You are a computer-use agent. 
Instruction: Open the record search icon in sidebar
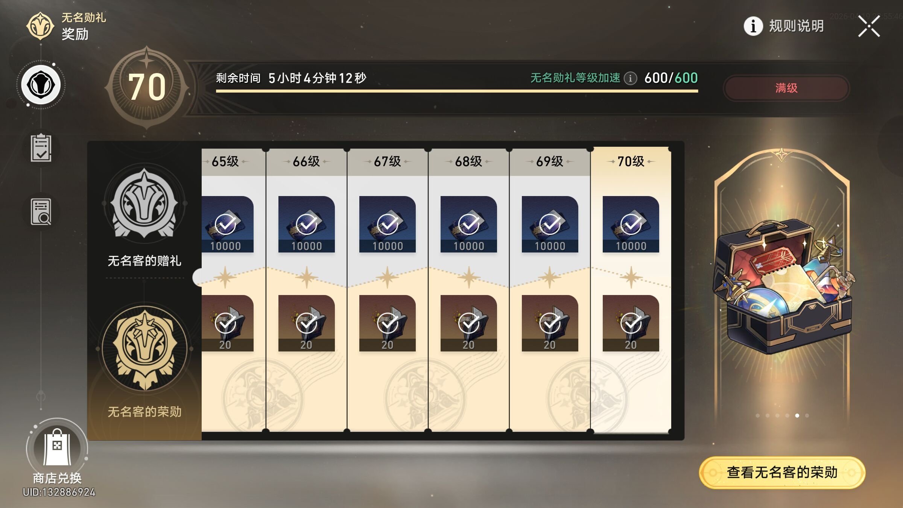pyautogui.click(x=41, y=212)
